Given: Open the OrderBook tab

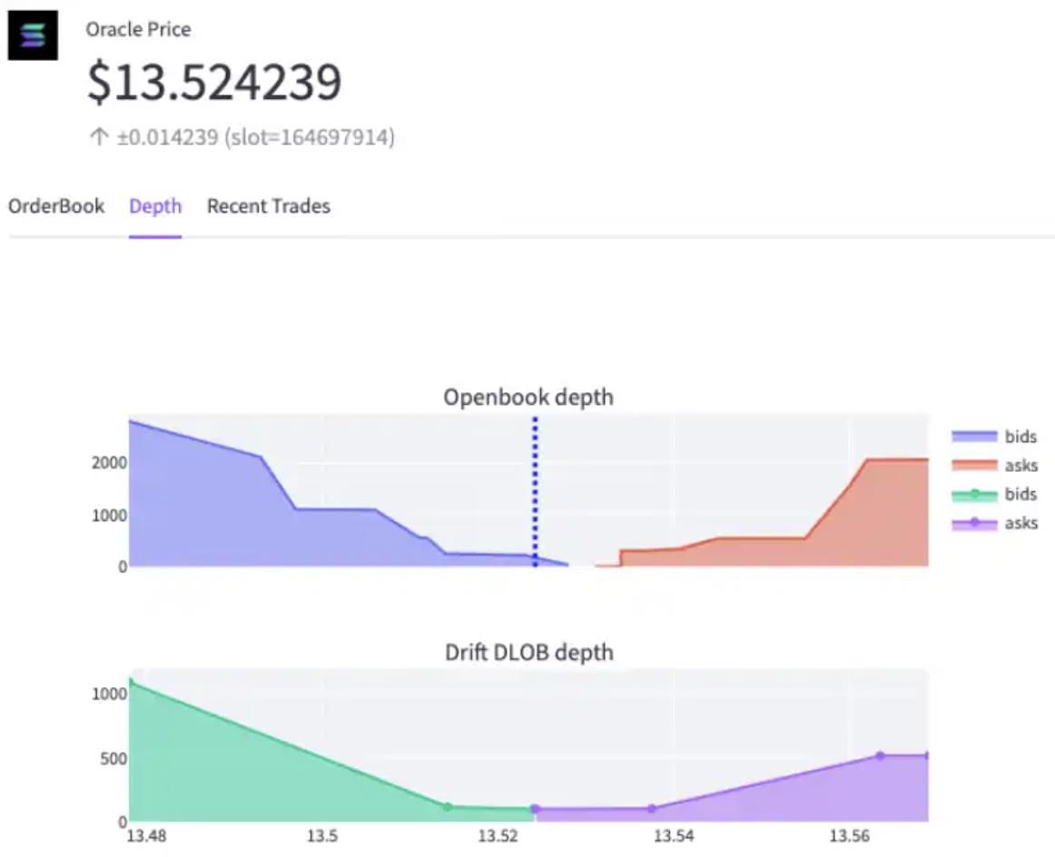Looking at the screenshot, I should (56, 206).
